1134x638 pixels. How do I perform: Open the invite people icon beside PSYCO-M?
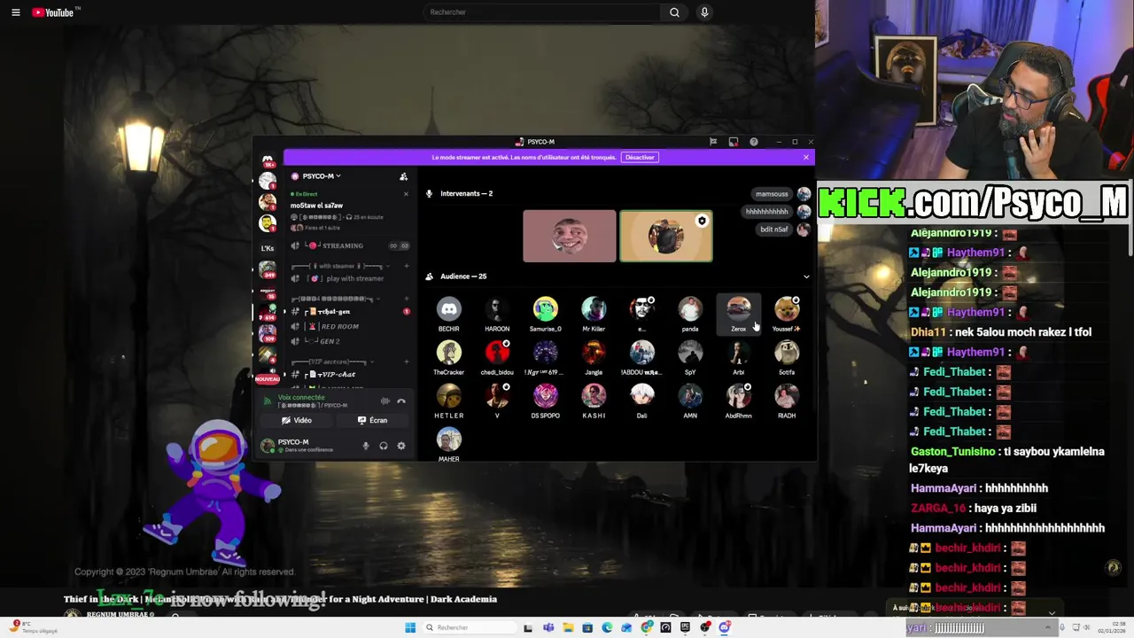coord(403,176)
